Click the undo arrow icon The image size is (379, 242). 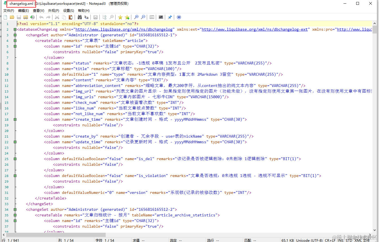tap(41, 17)
